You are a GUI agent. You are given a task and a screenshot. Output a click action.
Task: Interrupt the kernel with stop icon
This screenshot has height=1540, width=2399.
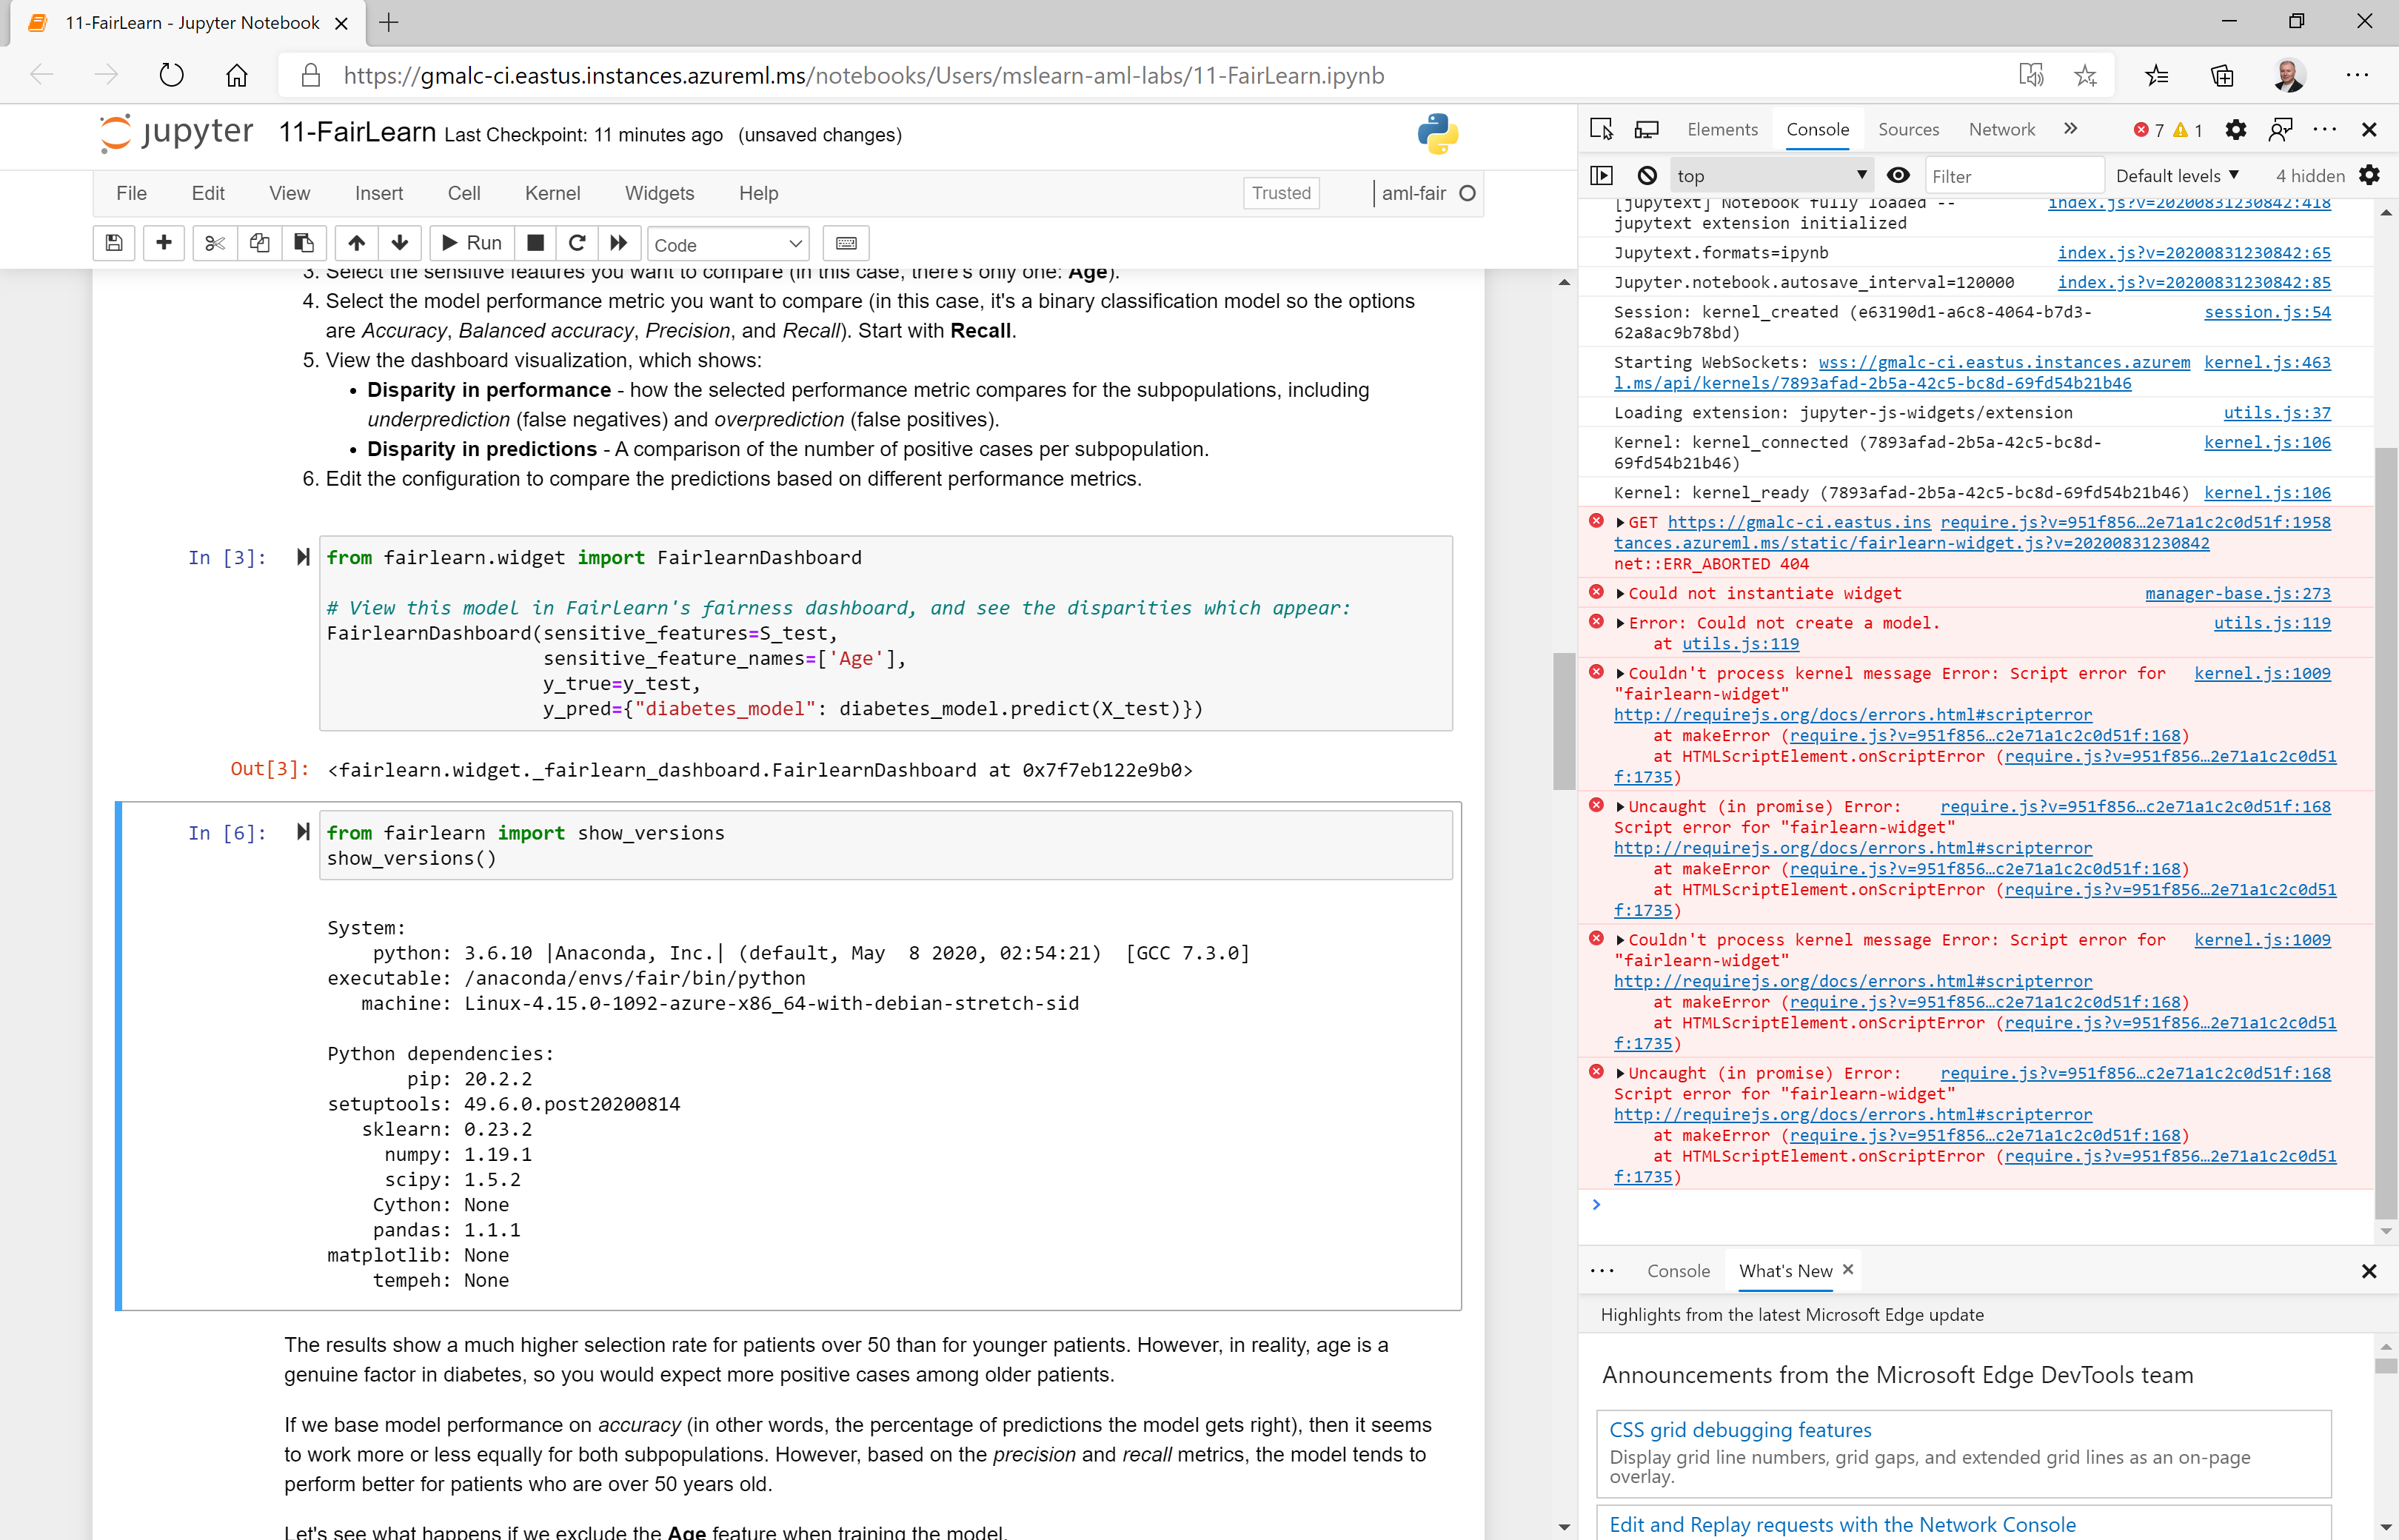535,243
